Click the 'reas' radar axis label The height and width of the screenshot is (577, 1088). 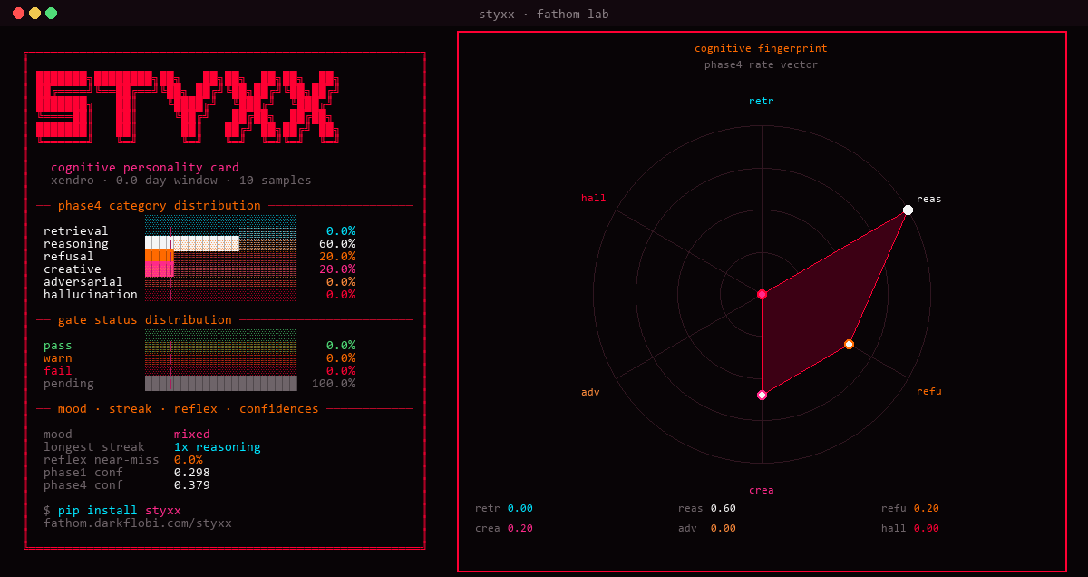[x=929, y=199]
